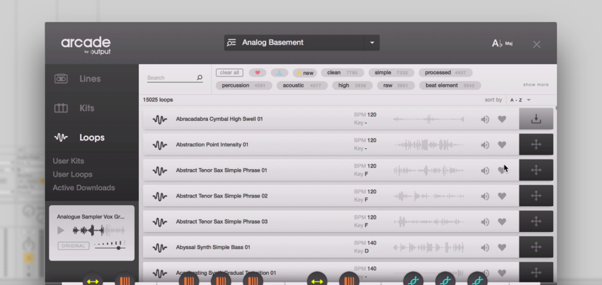Preview Abstract Tenor Sax Simple Phrase 01 audio
The width and height of the screenshot is (602, 285).
(x=485, y=171)
